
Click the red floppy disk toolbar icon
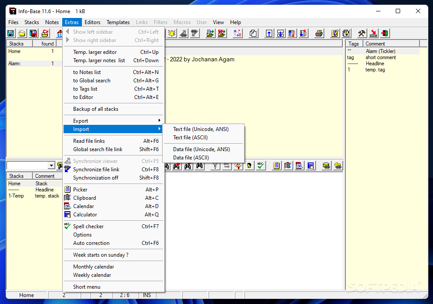click(33, 33)
